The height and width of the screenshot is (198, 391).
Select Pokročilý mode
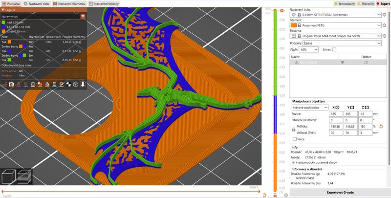pyautogui.click(x=366, y=4)
